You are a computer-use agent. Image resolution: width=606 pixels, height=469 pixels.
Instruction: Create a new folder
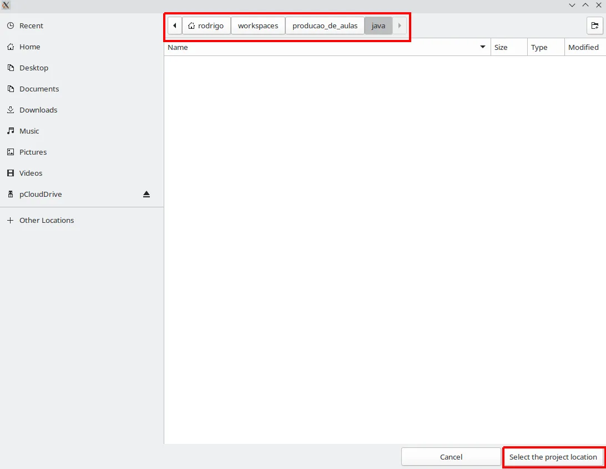point(595,26)
